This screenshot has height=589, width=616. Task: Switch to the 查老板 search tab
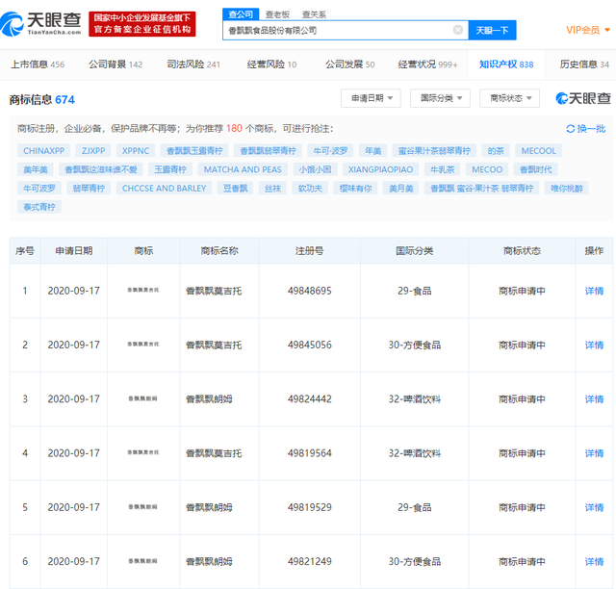tap(277, 14)
